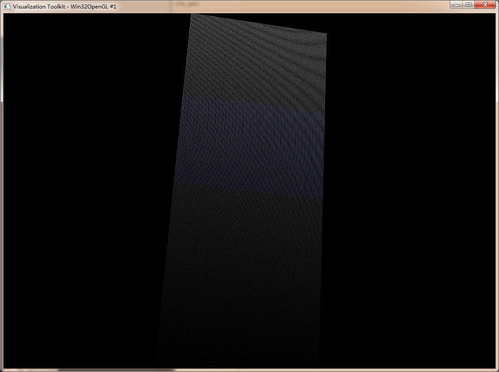Close the Visualization Toolkit window
Screen dimensions: 499x372
tap(485, 5)
